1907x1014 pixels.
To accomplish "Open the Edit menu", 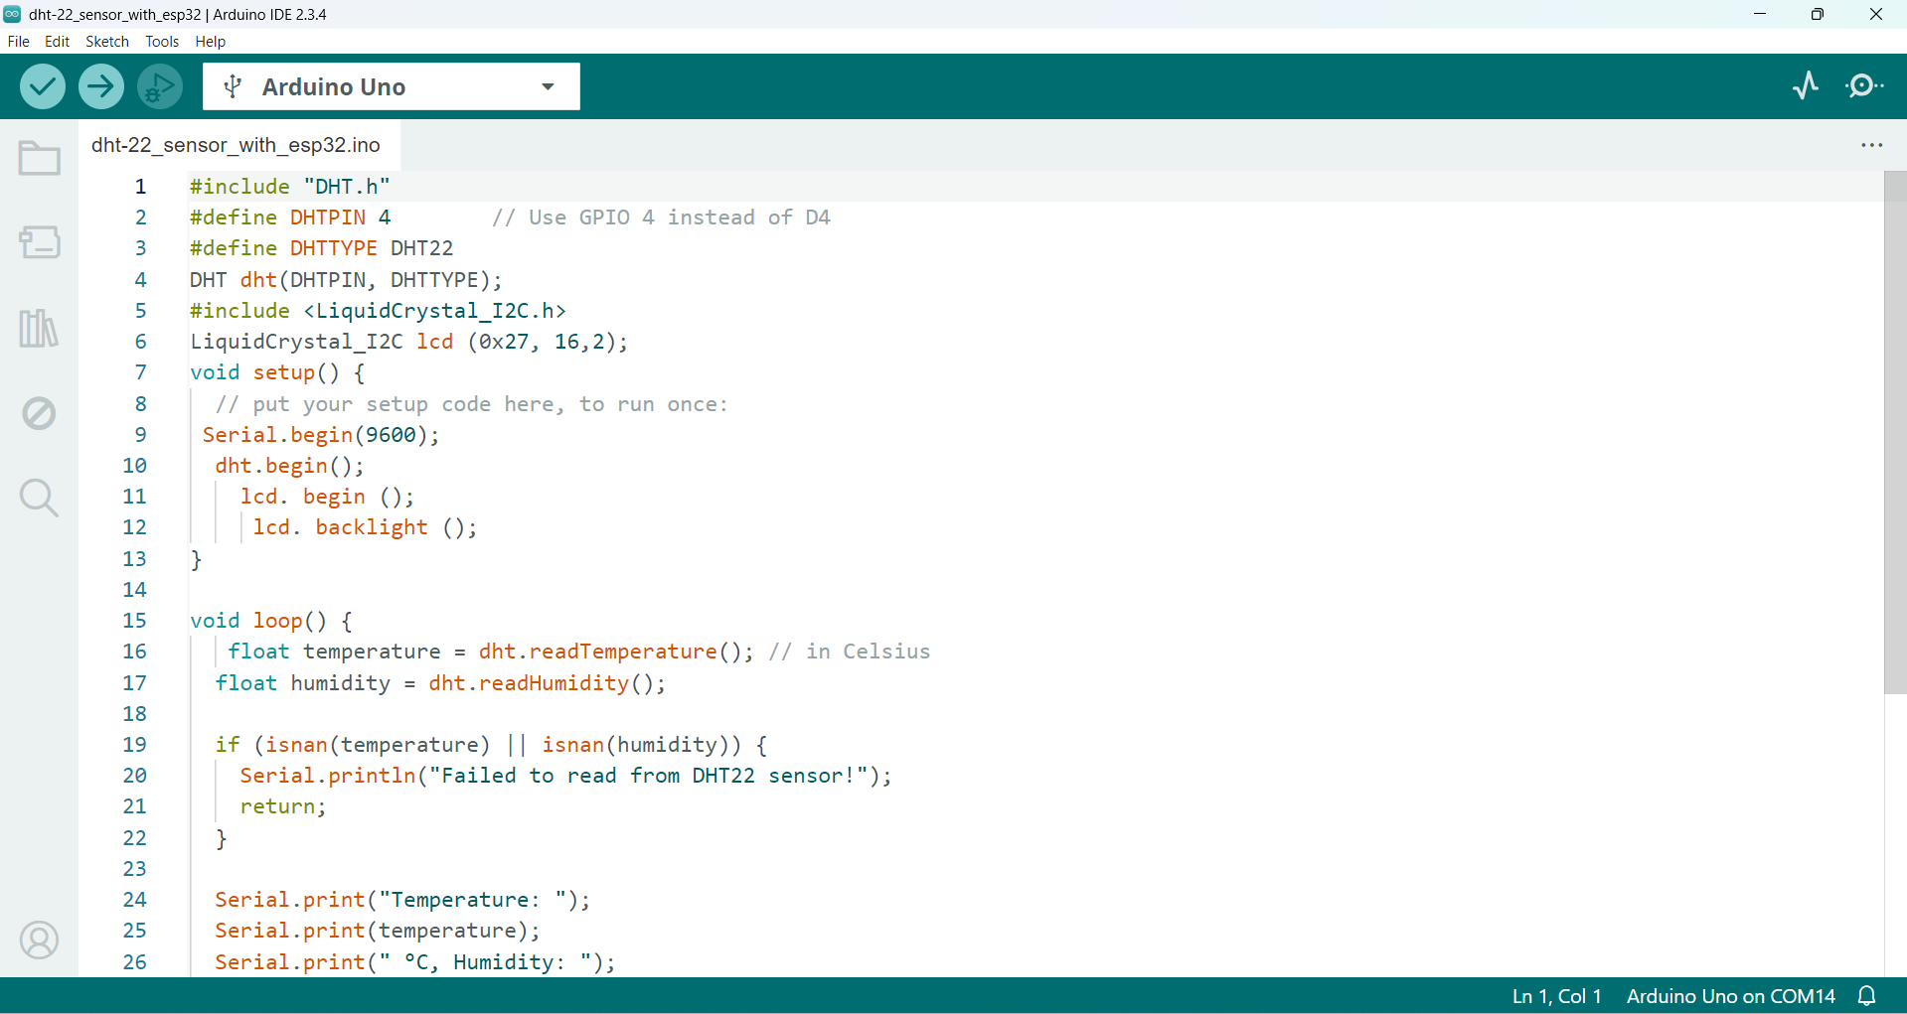I will tap(58, 42).
